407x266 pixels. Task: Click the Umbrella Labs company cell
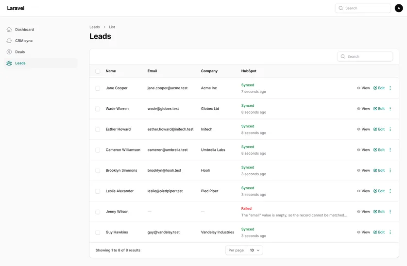[x=213, y=150]
